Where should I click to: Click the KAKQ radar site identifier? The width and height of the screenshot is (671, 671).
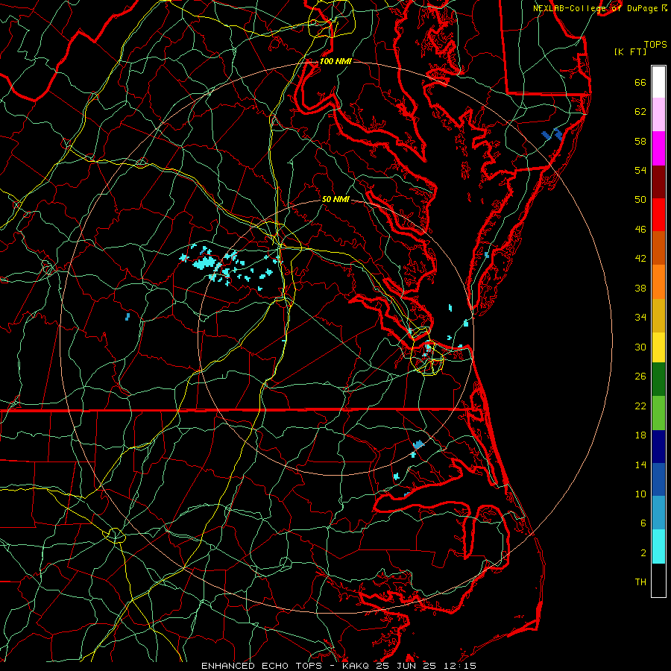coord(357,666)
